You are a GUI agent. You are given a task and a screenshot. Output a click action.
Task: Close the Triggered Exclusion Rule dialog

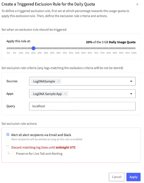point(137,4)
